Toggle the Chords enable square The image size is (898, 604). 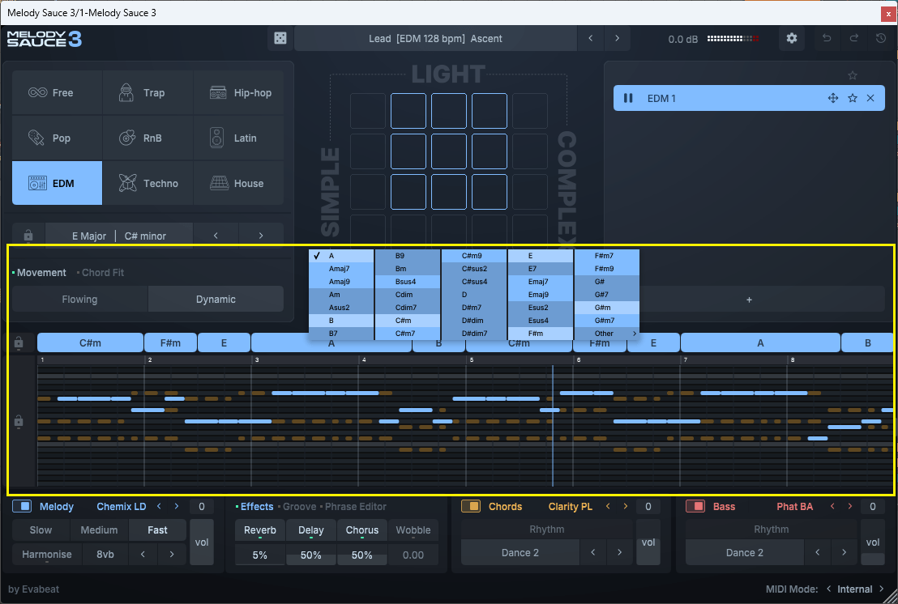tap(471, 507)
